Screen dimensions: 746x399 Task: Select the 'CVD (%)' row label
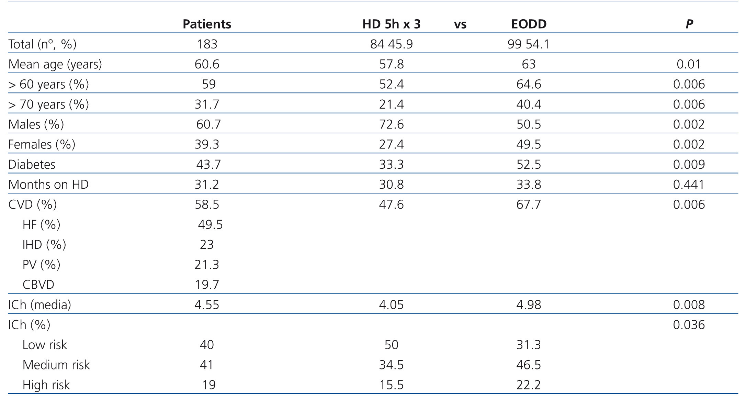tap(33, 204)
